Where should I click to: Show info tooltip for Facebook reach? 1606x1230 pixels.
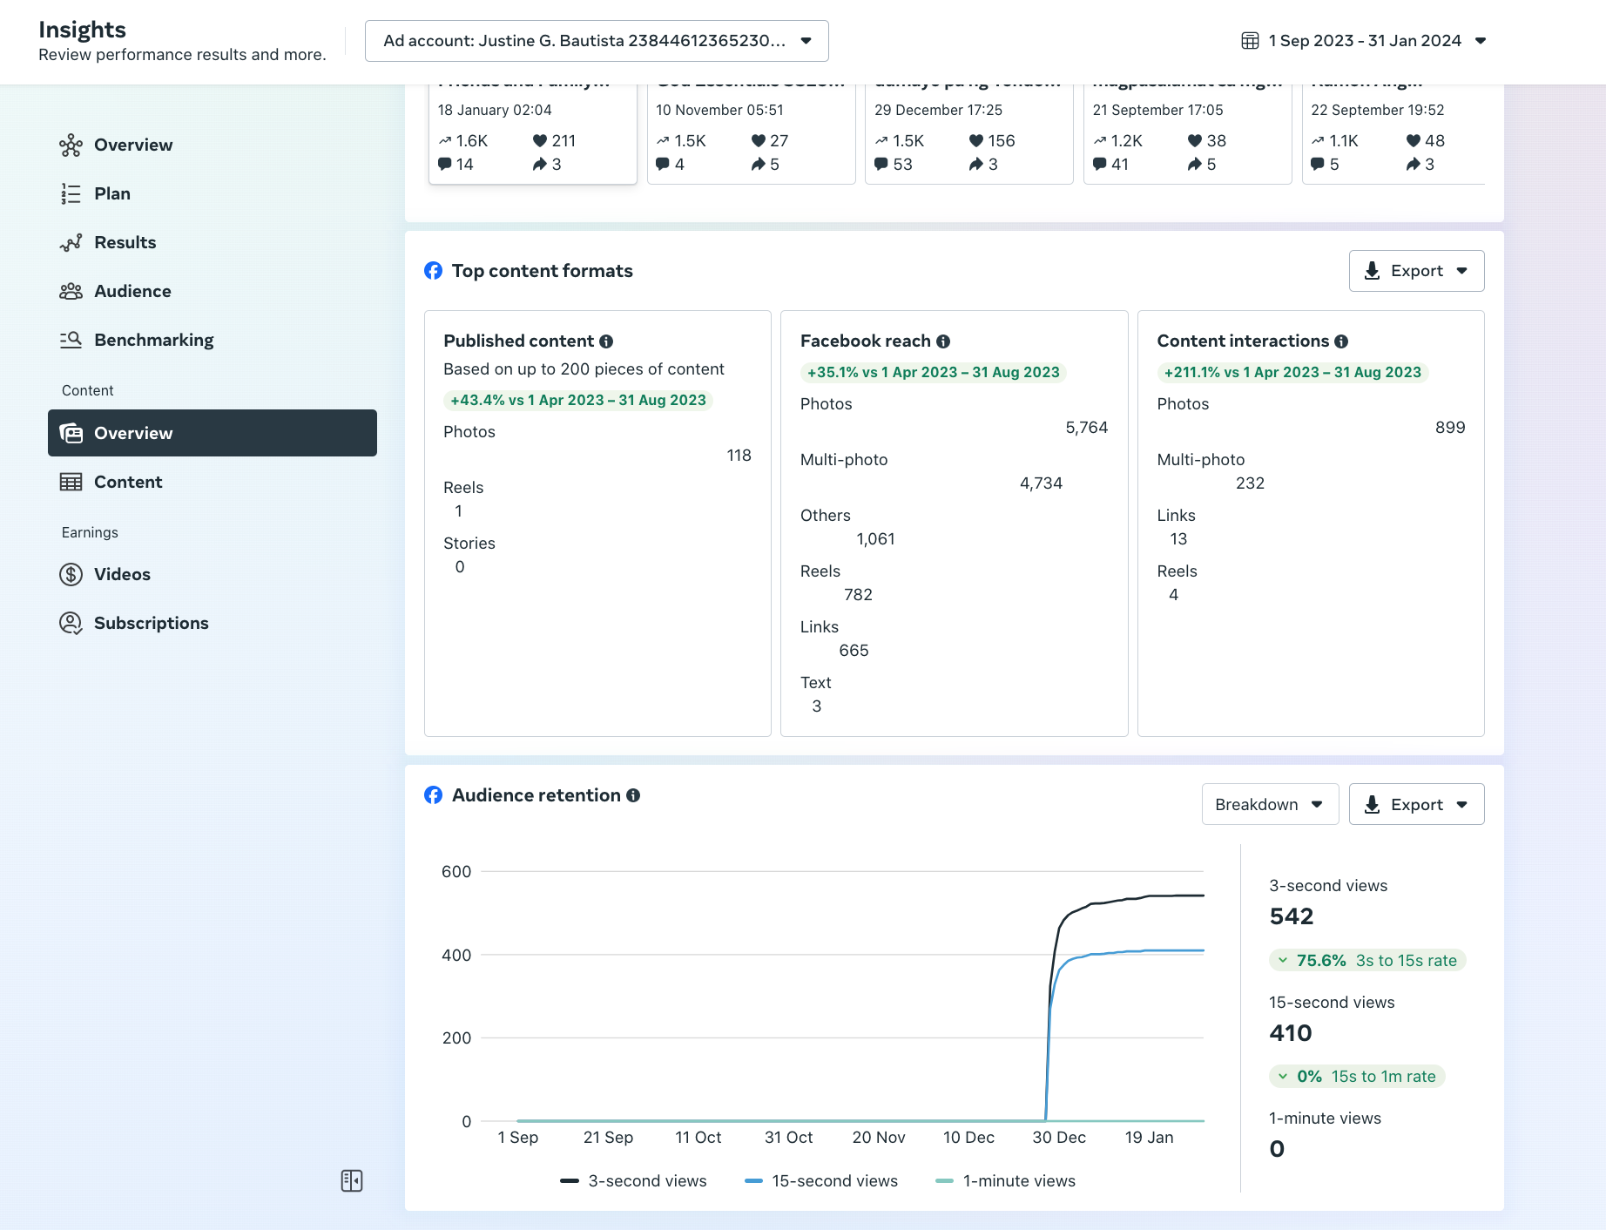pyautogui.click(x=943, y=341)
